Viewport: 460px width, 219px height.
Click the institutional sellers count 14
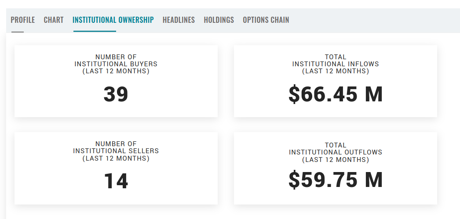[116, 182]
